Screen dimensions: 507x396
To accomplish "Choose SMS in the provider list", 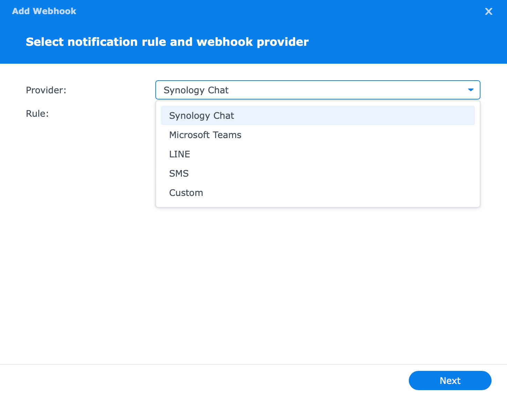I will 318,173.
